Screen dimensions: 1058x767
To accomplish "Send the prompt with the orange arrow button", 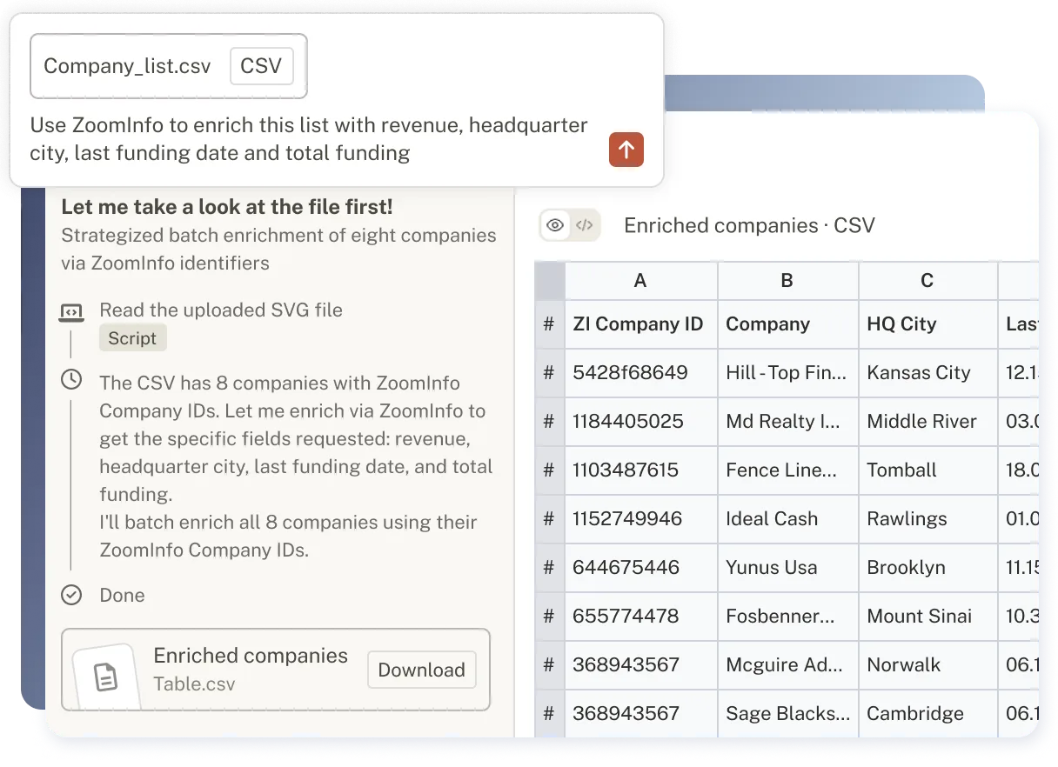I will click(626, 150).
